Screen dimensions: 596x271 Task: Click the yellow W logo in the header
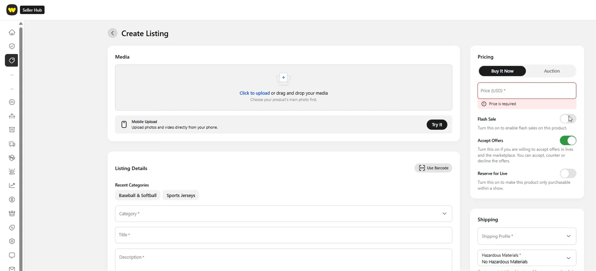click(x=12, y=10)
